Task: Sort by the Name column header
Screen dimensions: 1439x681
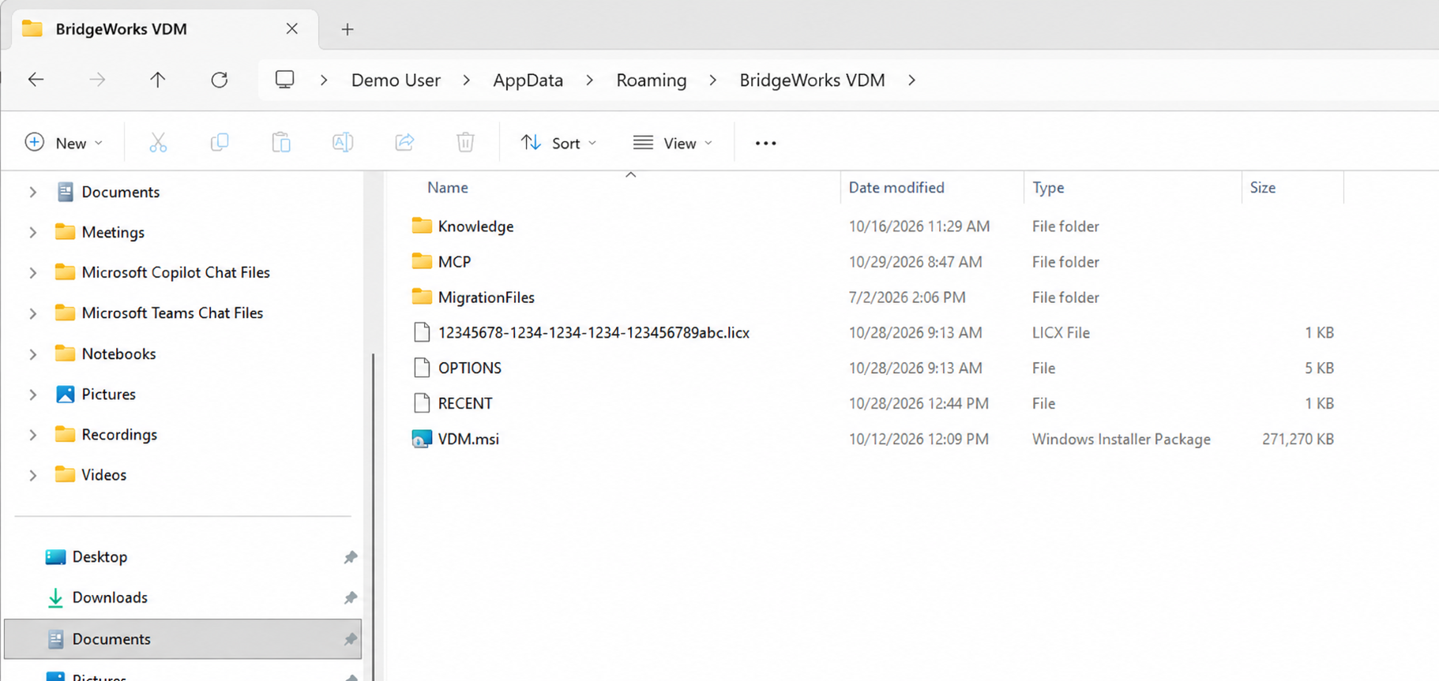Action: [x=448, y=188]
